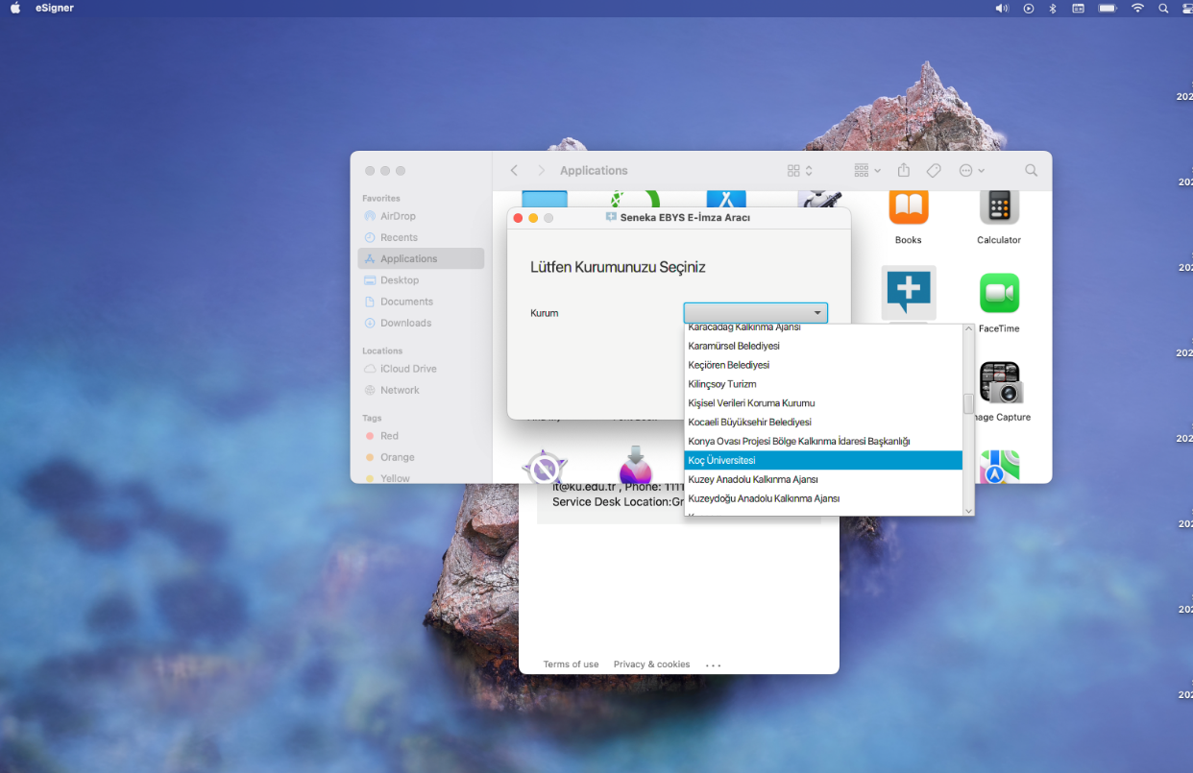The image size is (1193, 773).
Task: Launch Image Capture
Action: 1000,382
